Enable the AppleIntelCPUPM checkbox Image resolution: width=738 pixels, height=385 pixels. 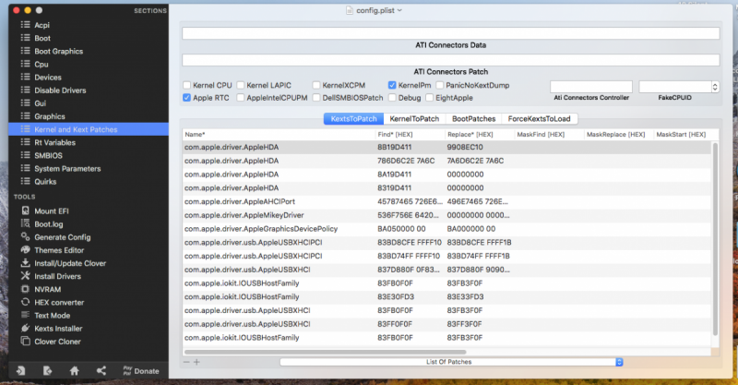tap(241, 98)
